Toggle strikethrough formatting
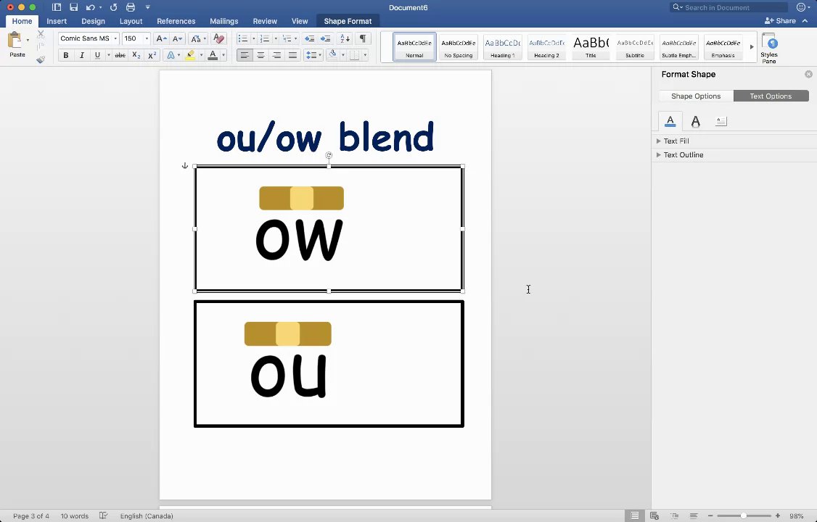The width and height of the screenshot is (817, 522). [120, 55]
